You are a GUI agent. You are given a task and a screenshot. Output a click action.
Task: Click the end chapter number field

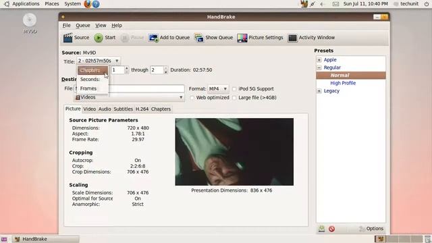tap(157, 70)
